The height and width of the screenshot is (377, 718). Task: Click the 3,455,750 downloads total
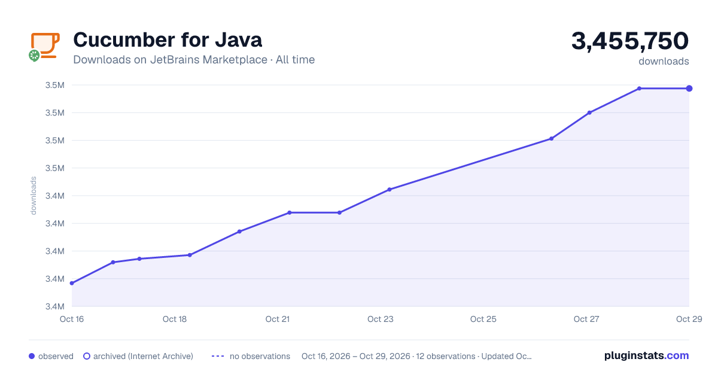(630, 41)
